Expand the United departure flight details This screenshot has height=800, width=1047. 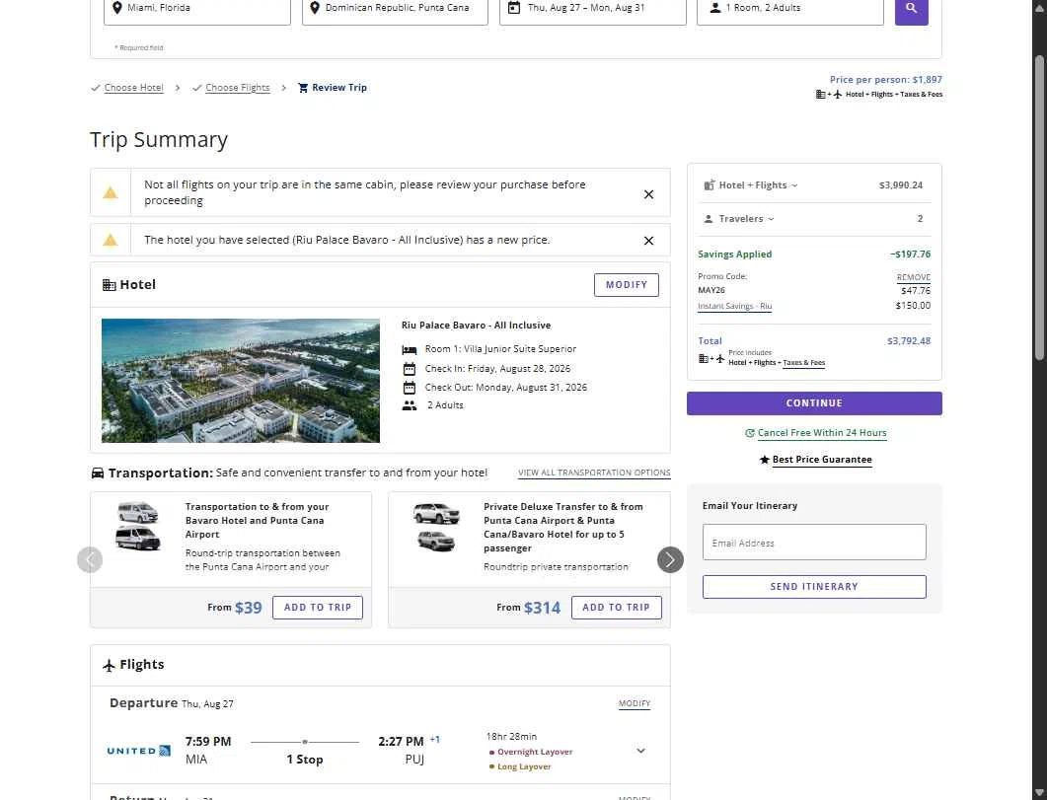tap(641, 751)
